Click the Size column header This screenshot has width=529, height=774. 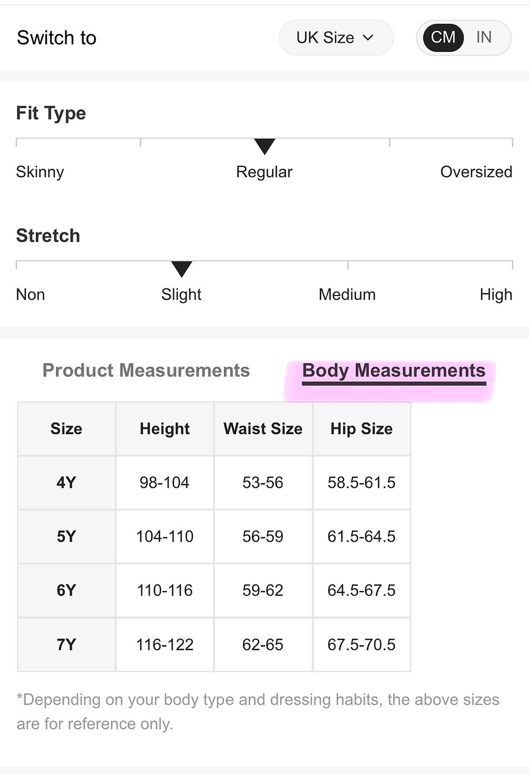(66, 429)
